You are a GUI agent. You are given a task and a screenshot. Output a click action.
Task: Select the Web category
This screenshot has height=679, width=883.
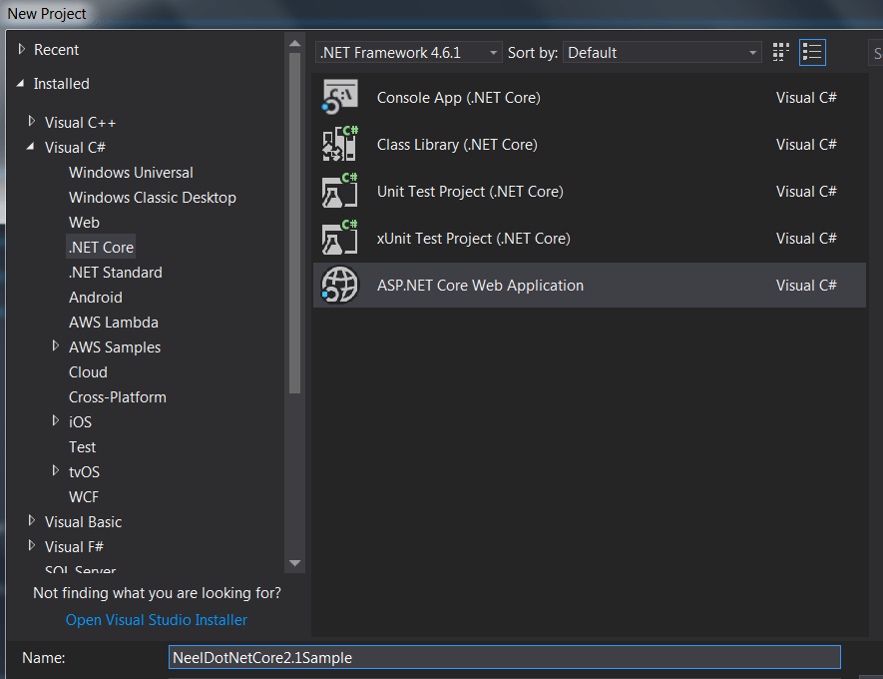(x=84, y=223)
